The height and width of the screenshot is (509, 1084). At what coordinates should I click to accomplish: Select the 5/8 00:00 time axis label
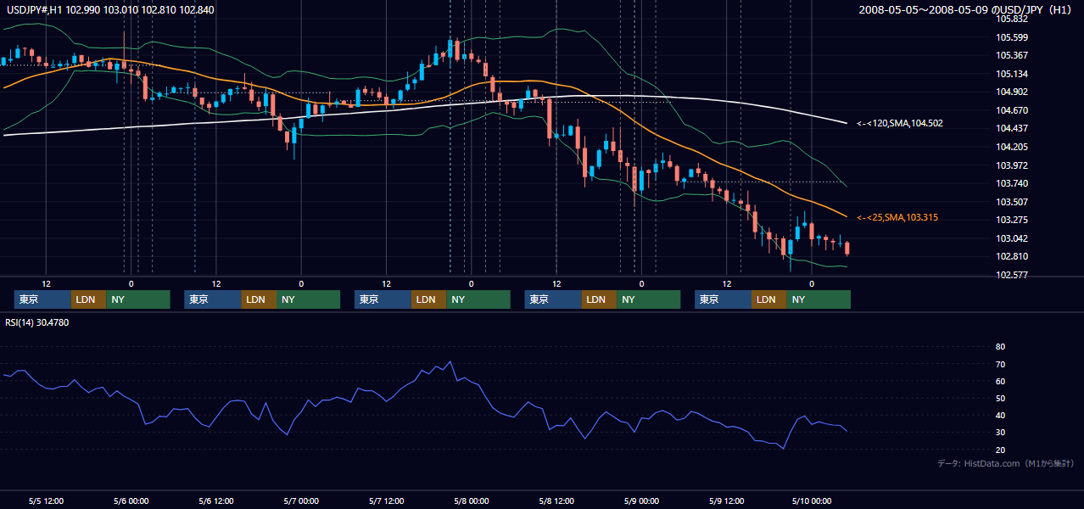click(471, 501)
